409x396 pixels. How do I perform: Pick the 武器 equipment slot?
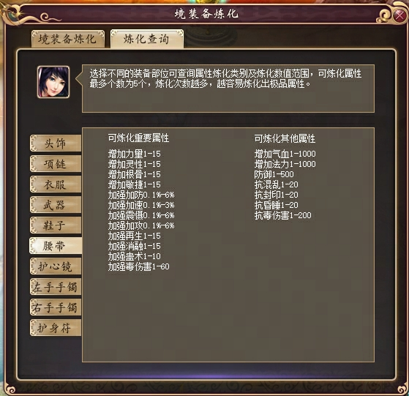click(x=56, y=205)
